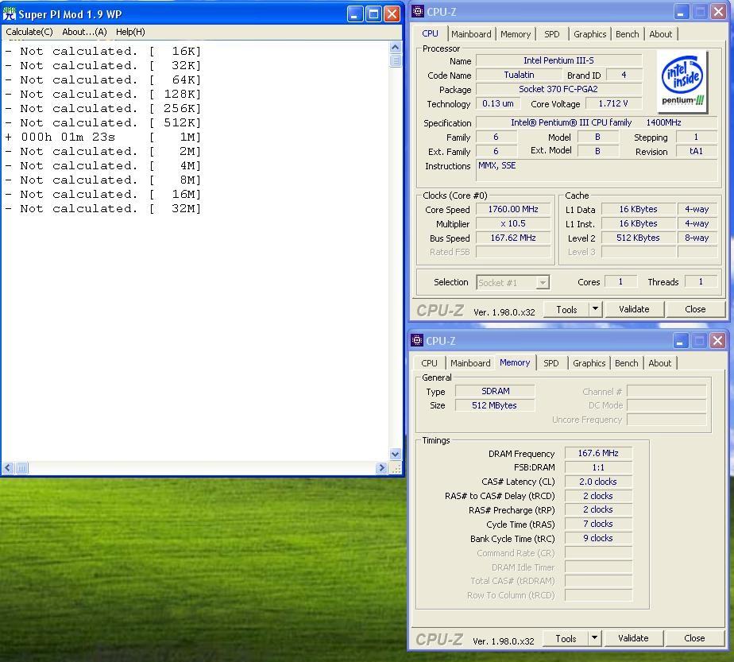This screenshot has height=662, width=734.
Task: Open Mainboard tab in bottom CPU-Z window
Action: coord(470,363)
